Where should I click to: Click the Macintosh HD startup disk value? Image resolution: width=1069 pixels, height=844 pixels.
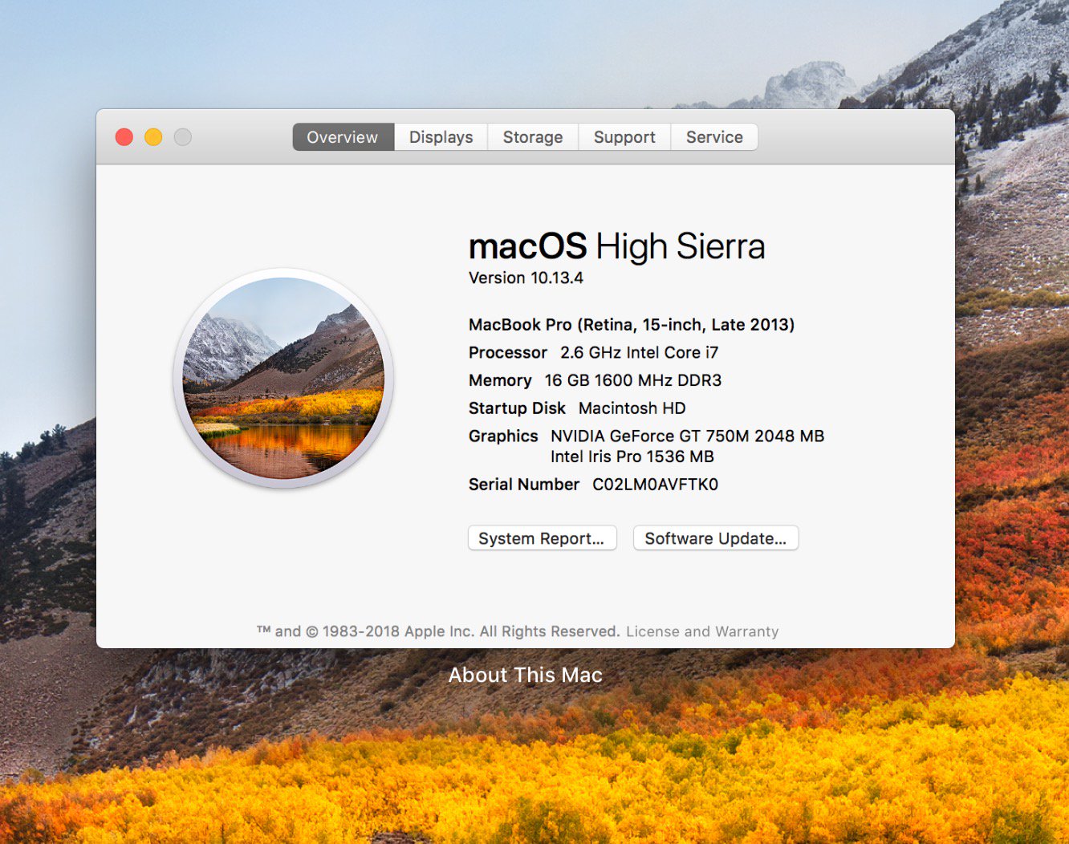[632, 408]
